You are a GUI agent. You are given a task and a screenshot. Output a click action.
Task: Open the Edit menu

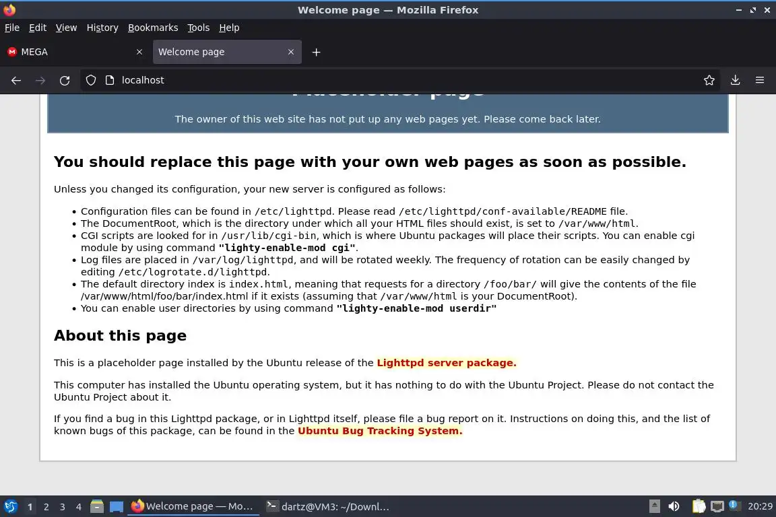click(x=38, y=28)
